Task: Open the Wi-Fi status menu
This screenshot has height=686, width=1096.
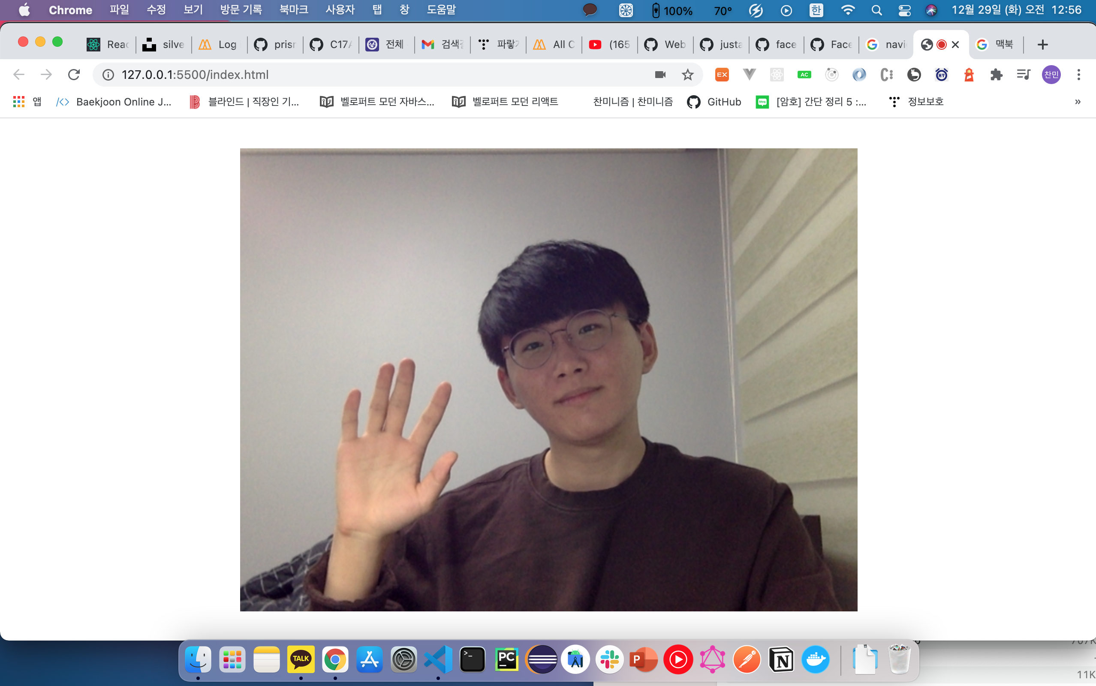Action: 847,10
